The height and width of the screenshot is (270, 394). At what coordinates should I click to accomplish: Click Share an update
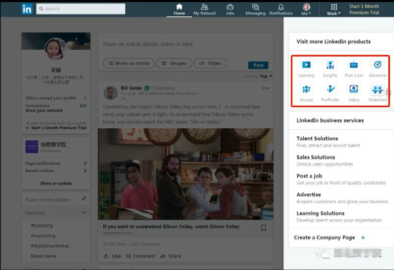(x=56, y=183)
